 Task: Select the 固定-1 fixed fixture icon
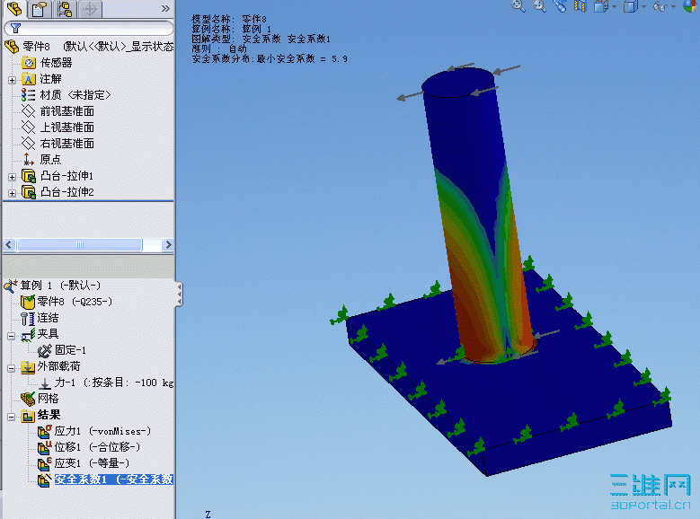45,351
